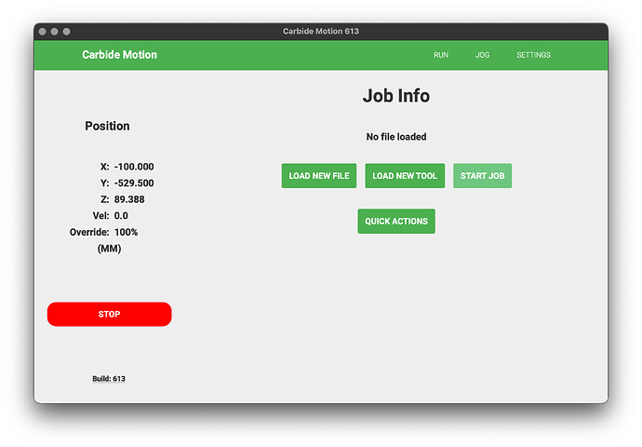Minimize the Carbide Motion window

pyautogui.click(x=55, y=32)
